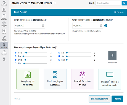Screen dimensions: 127x105
Task: Uncheck the Fri checkbox
Action: coord(59,53)
